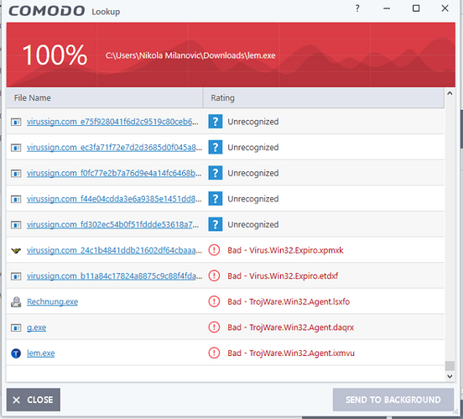The image size is (463, 419).
Task: Select text Bad - TrojWare.Win32.Agent.lsxfo
Action: [x=289, y=302]
